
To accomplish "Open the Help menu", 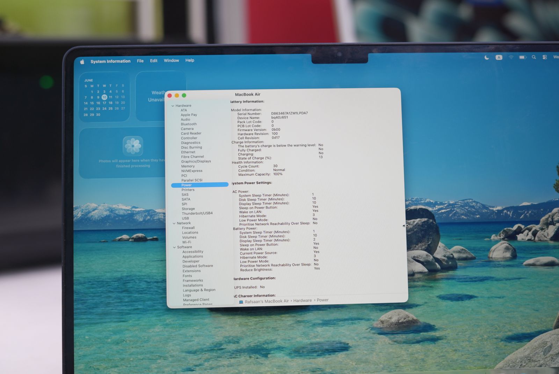I will [x=190, y=60].
